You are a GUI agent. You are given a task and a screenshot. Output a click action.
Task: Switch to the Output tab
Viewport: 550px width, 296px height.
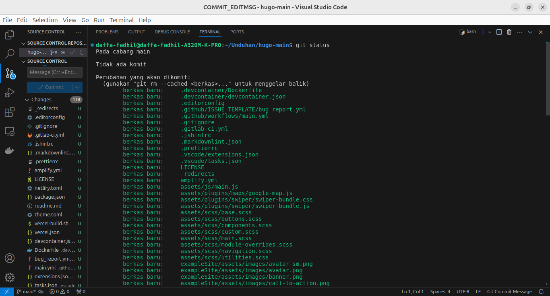click(x=136, y=32)
